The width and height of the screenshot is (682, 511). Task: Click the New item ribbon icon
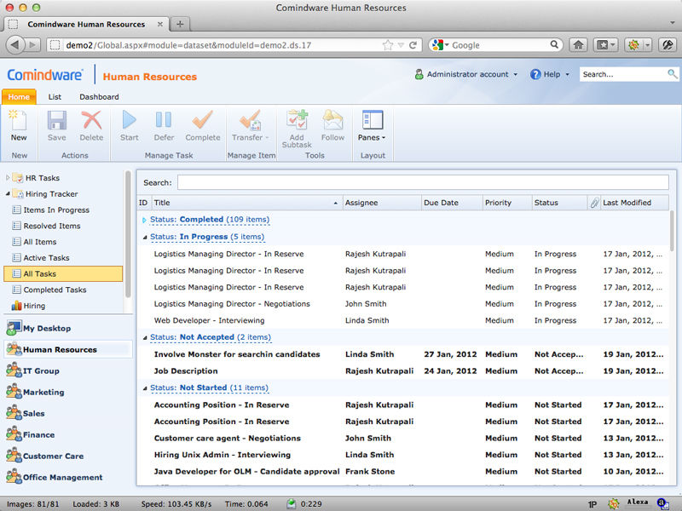tap(19, 121)
